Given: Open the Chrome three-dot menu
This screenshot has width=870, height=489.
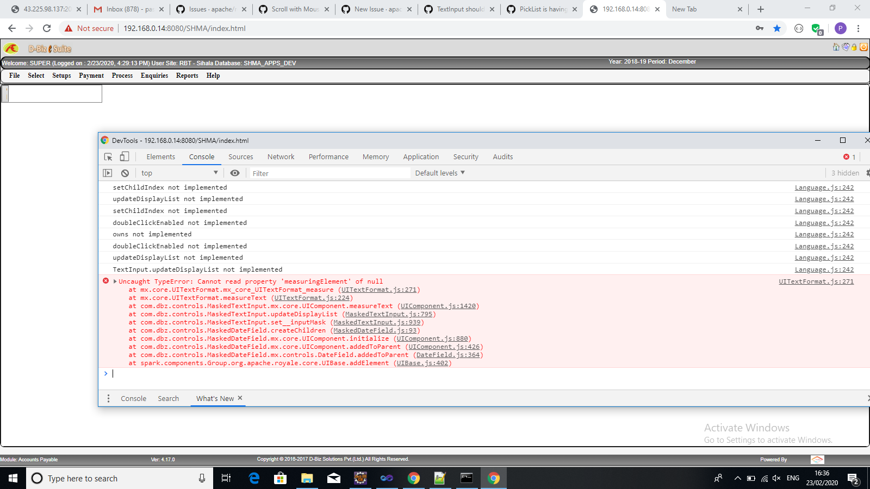Looking at the screenshot, I should pyautogui.click(x=859, y=28).
